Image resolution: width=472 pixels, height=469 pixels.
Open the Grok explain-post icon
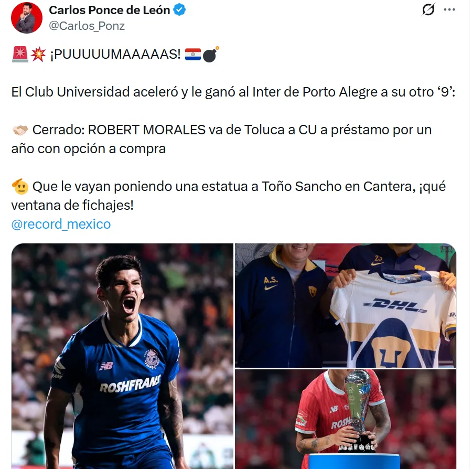click(x=428, y=10)
